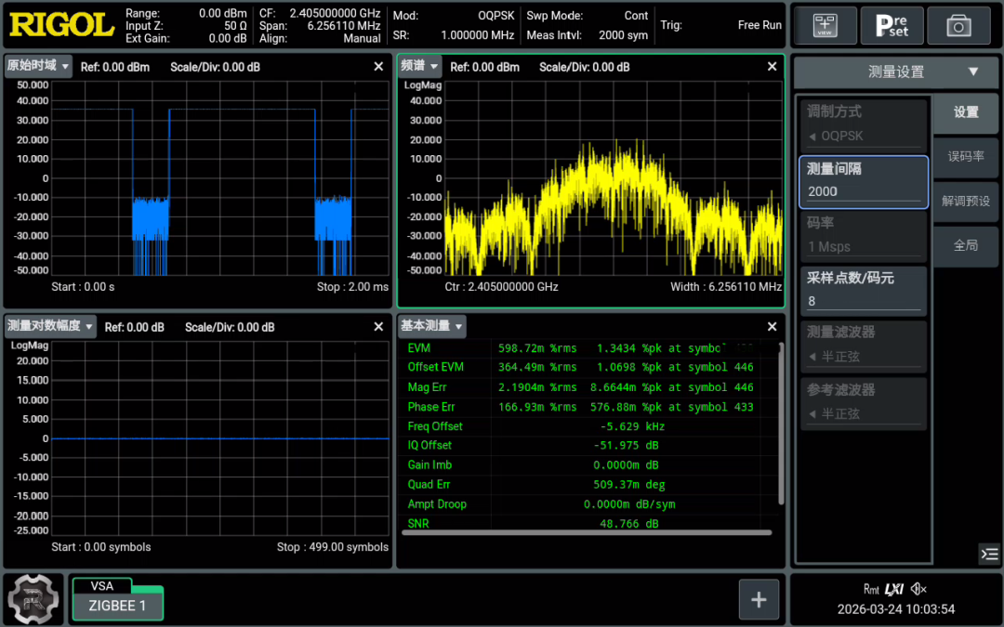Close the 频谱 spectrum window

pyautogui.click(x=772, y=67)
